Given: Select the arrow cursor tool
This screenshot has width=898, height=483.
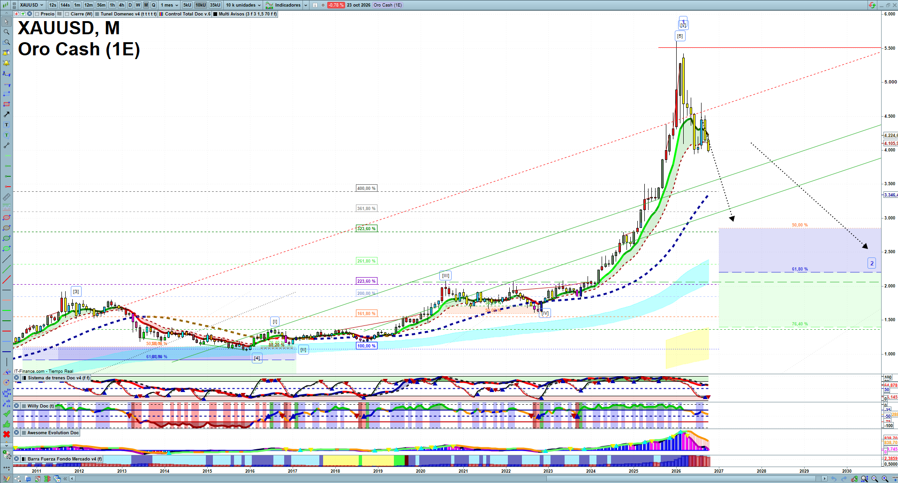Looking at the screenshot, I should (x=7, y=22).
